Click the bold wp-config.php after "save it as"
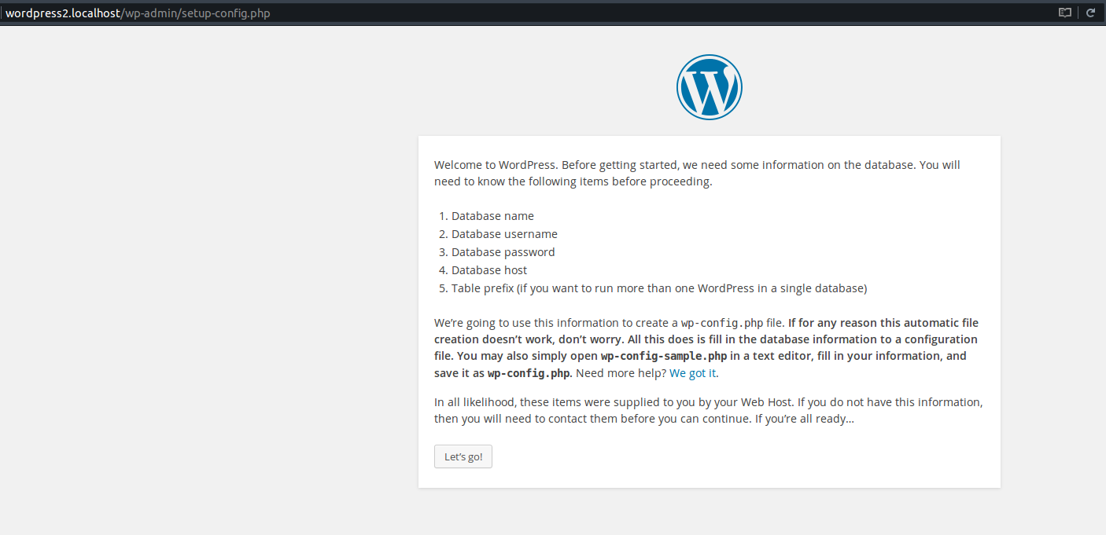 529,373
